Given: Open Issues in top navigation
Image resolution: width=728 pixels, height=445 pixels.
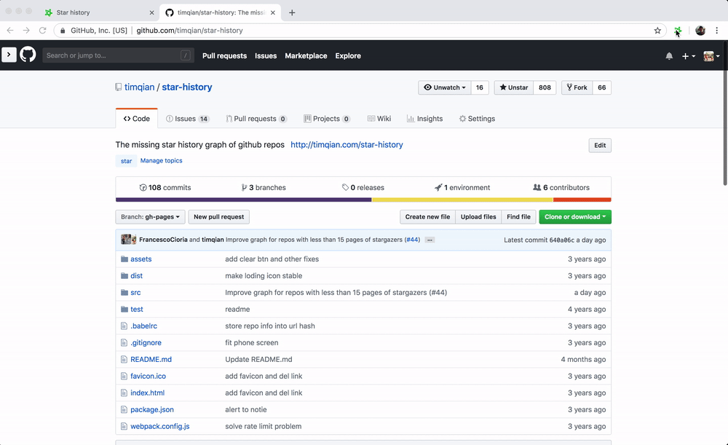Looking at the screenshot, I should click(266, 56).
